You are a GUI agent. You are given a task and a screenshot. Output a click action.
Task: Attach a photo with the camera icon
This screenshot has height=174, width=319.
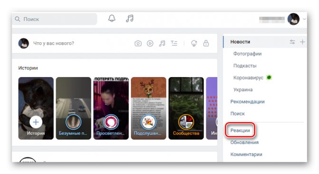click(138, 43)
